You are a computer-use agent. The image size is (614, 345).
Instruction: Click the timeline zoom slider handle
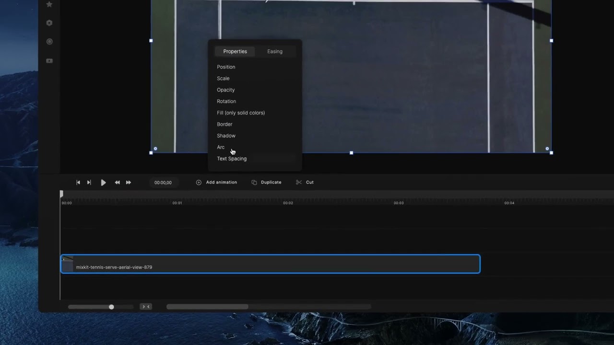(x=111, y=307)
